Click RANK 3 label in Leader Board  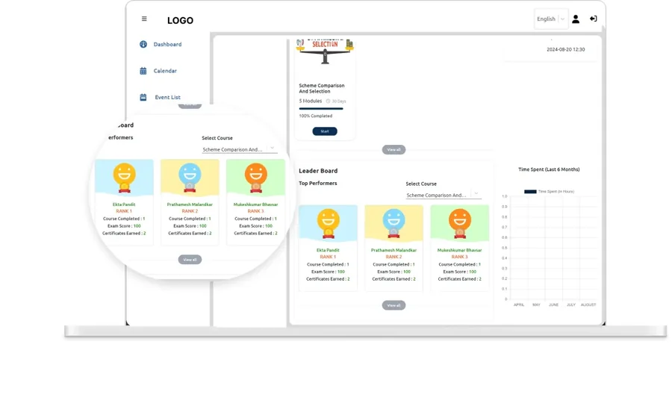(459, 257)
